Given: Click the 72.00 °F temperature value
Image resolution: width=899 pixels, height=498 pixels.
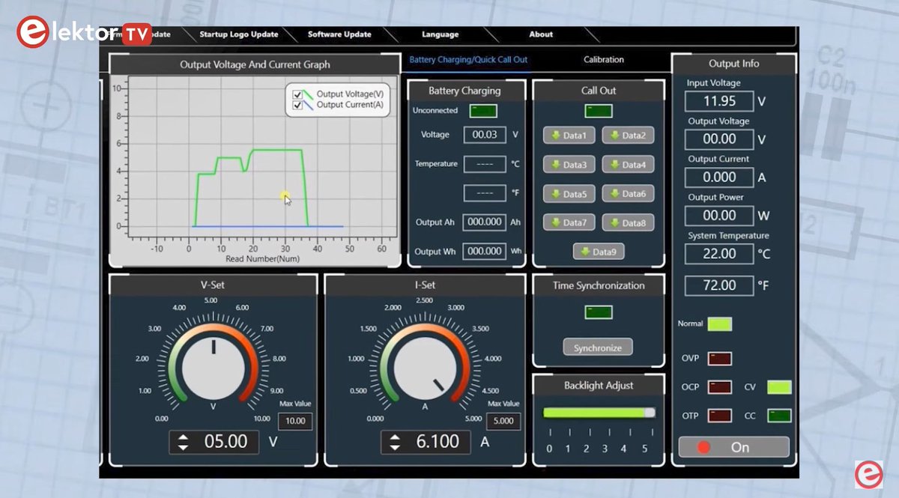Looking at the screenshot, I should tap(719, 285).
